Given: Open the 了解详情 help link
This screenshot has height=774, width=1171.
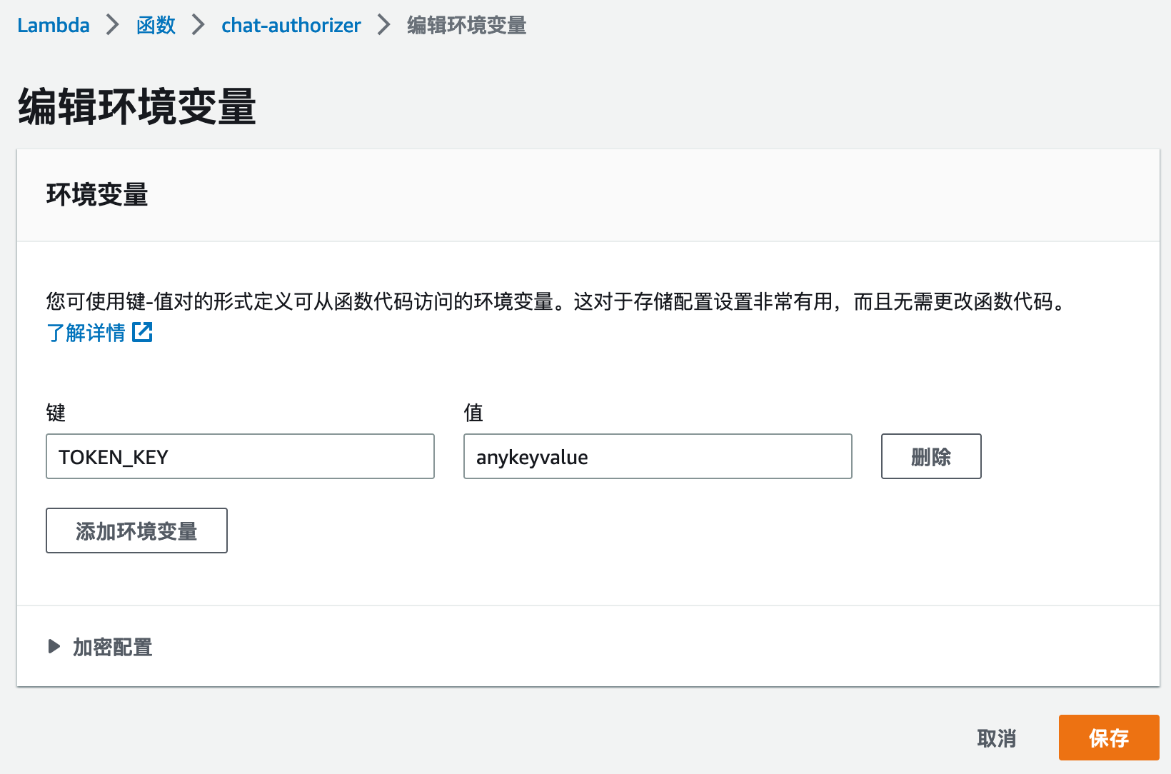Looking at the screenshot, I should coord(86,333).
